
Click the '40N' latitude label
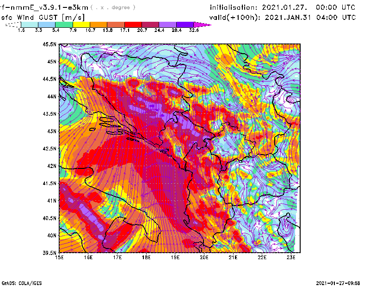point(52,236)
